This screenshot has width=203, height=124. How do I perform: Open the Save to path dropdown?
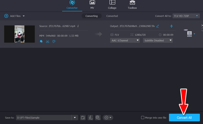coord(75,118)
